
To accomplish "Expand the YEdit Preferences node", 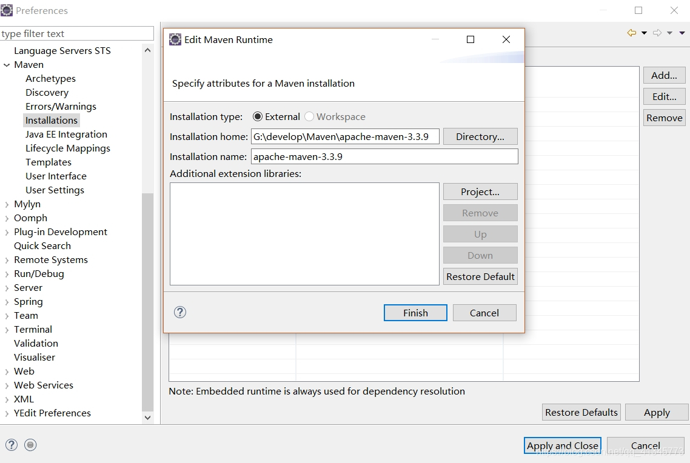I will [x=7, y=414].
